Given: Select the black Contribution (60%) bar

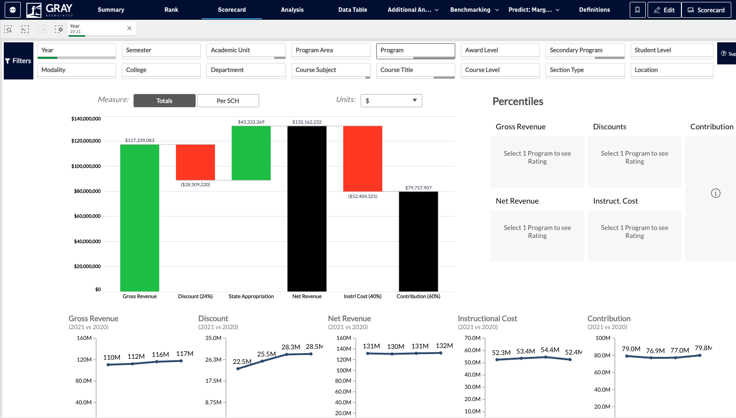Looking at the screenshot, I should [419, 242].
